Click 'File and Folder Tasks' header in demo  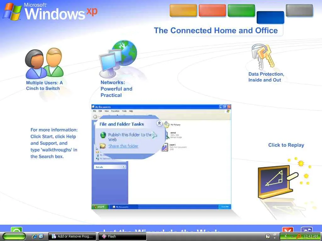[122, 124]
